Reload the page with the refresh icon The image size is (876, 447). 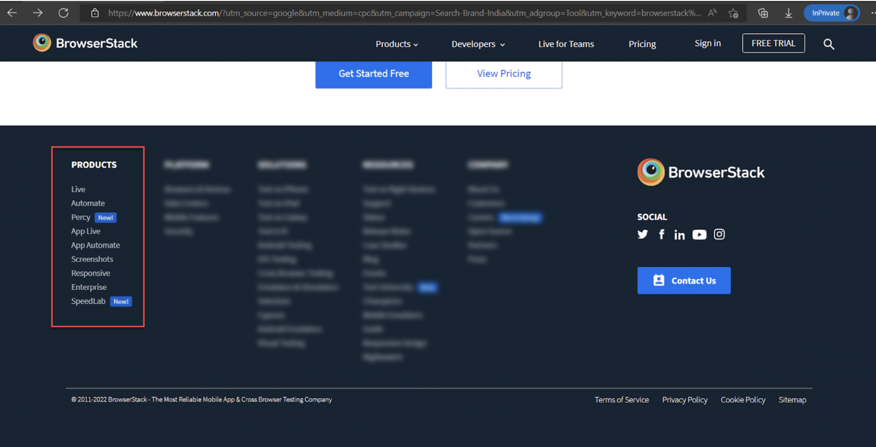coord(63,12)
